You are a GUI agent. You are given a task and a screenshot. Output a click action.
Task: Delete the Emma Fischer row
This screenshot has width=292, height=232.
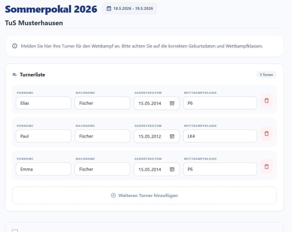pyautogui.click(x=266, y=167)
